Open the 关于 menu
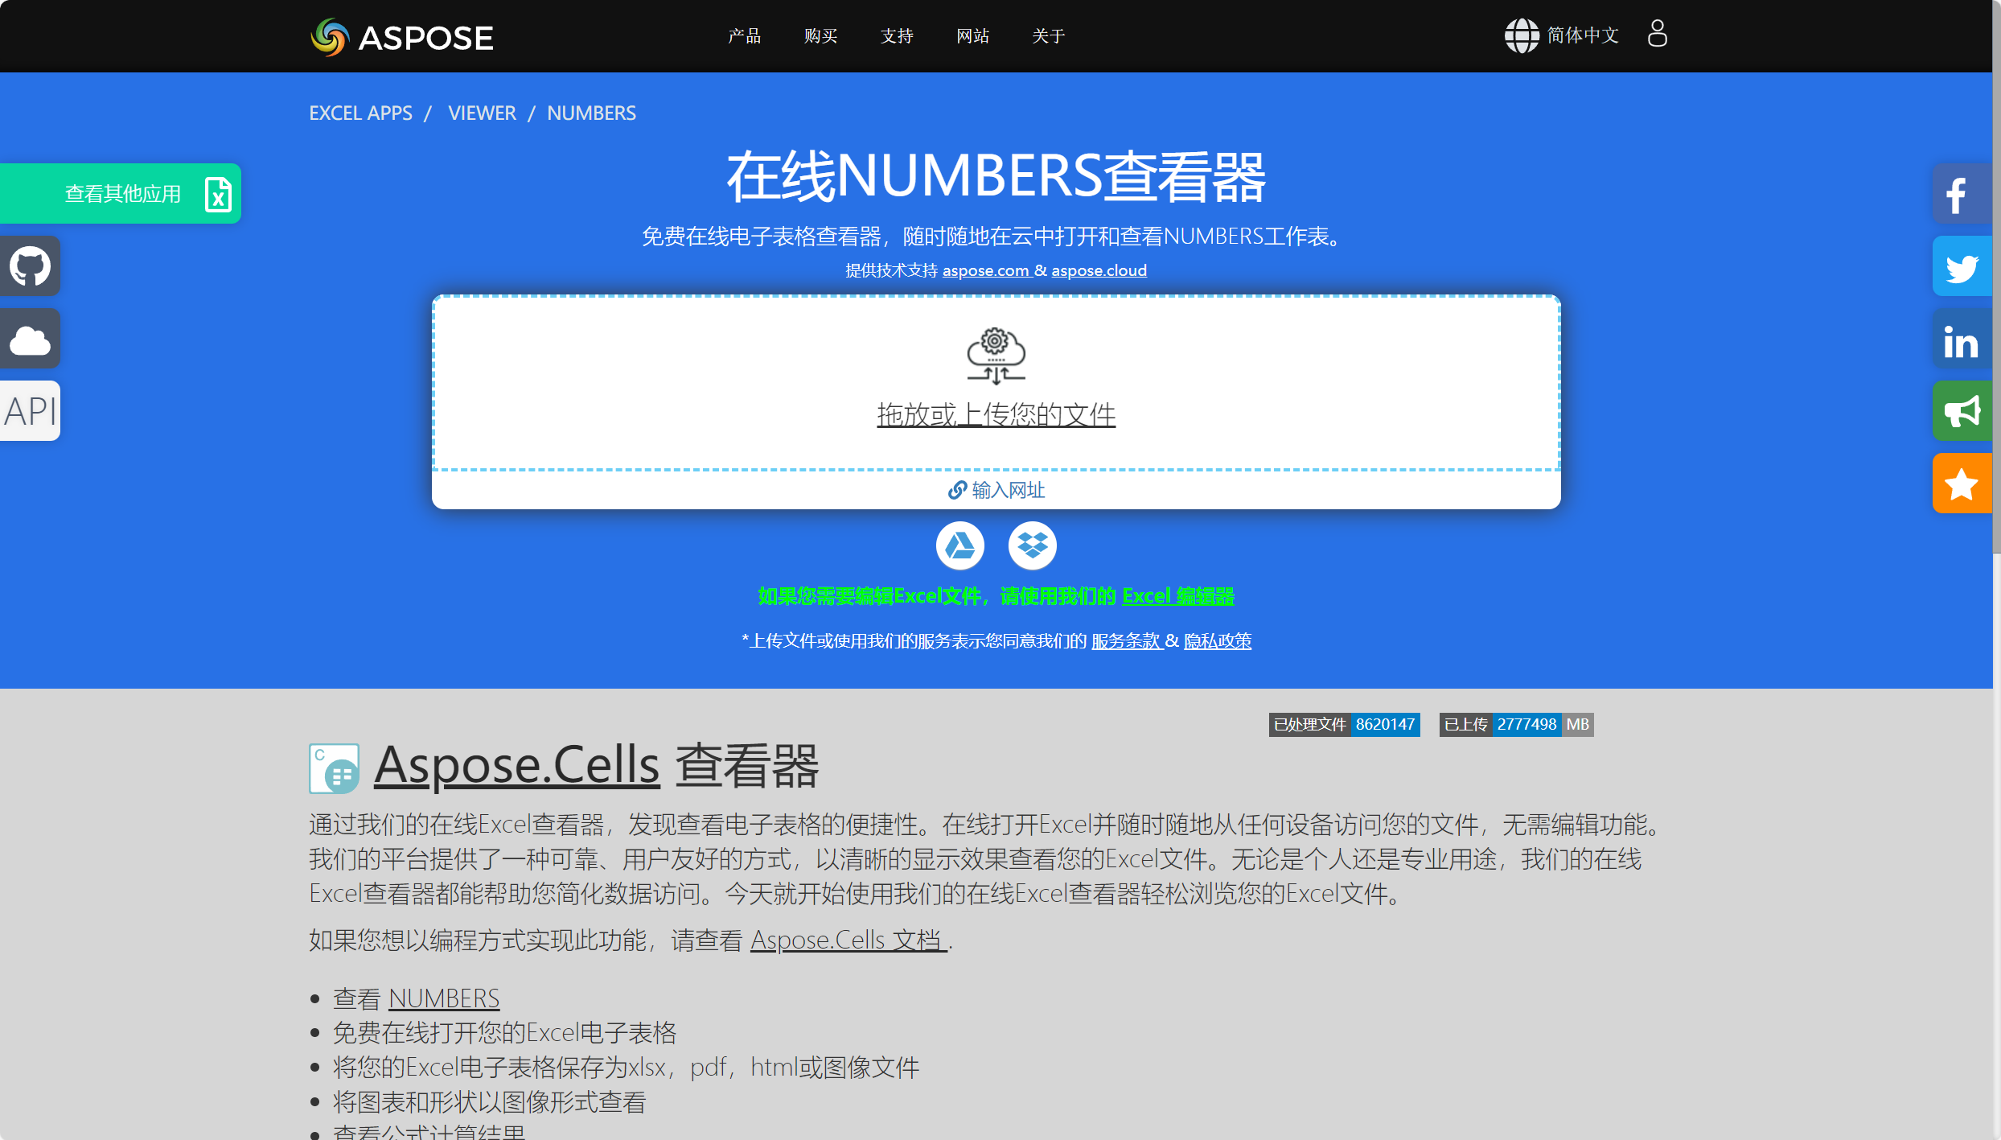This screenshot has height=1140, width=2001. [1049, 36]
